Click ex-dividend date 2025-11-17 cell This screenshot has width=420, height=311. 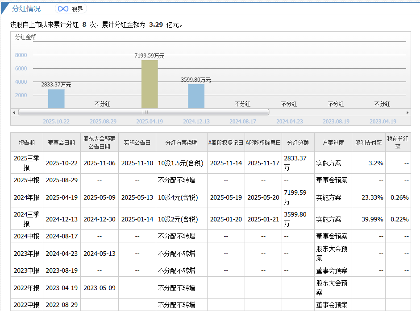[x=263, y=163]
